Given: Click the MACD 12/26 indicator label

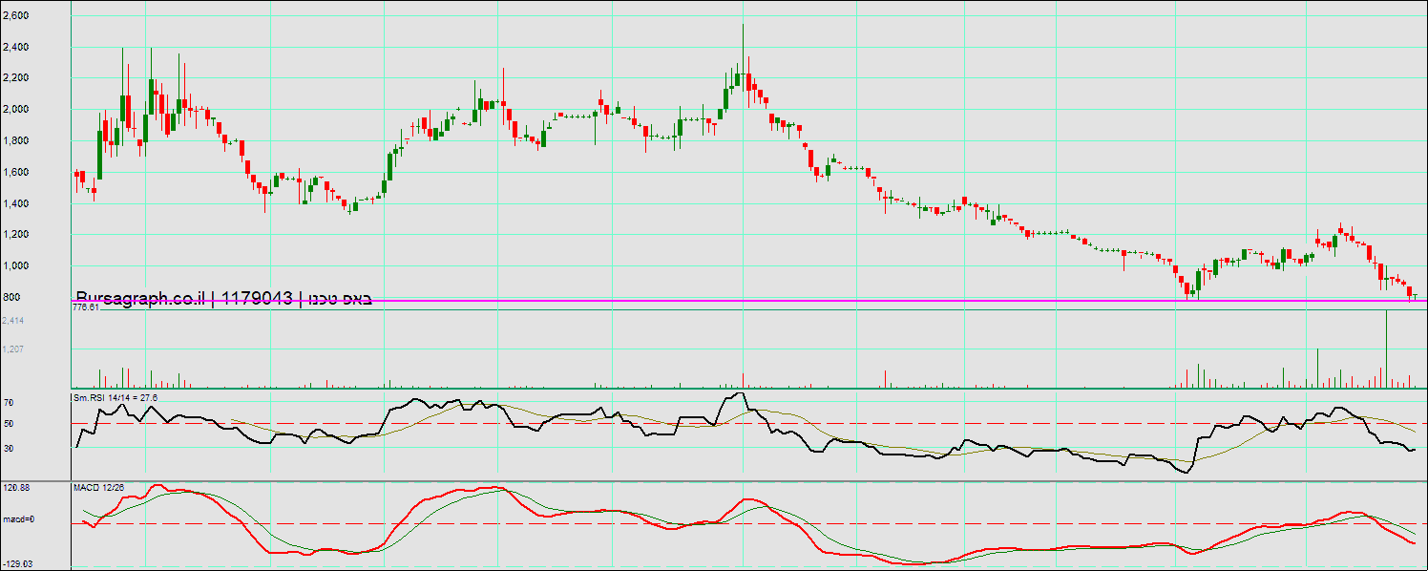Looking at the screenshot, I should 99,488.
